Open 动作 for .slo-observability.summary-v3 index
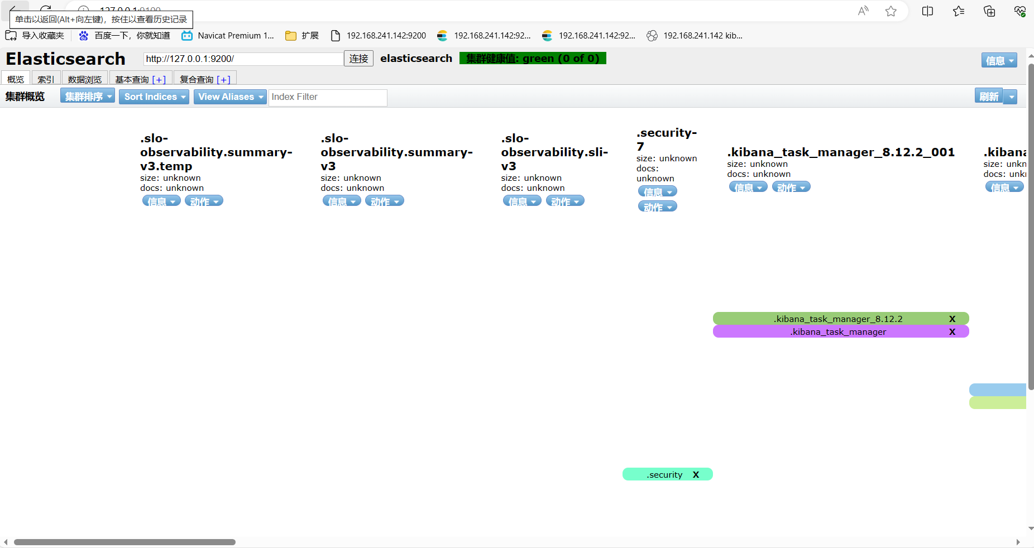Image resolution: width=1034 pixels, height=548 pixels. [x=384, y=201]
